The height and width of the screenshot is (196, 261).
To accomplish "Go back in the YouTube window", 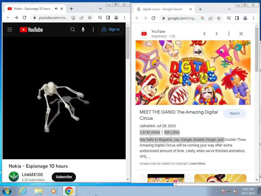I will [x=8, y=18].
